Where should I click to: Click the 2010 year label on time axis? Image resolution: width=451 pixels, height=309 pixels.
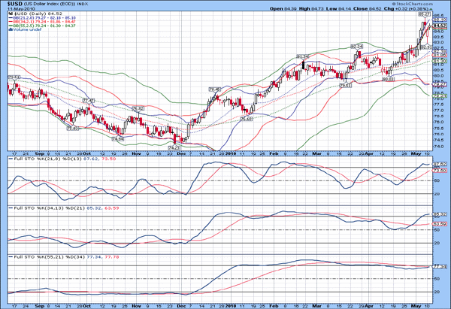click(231, 153)
